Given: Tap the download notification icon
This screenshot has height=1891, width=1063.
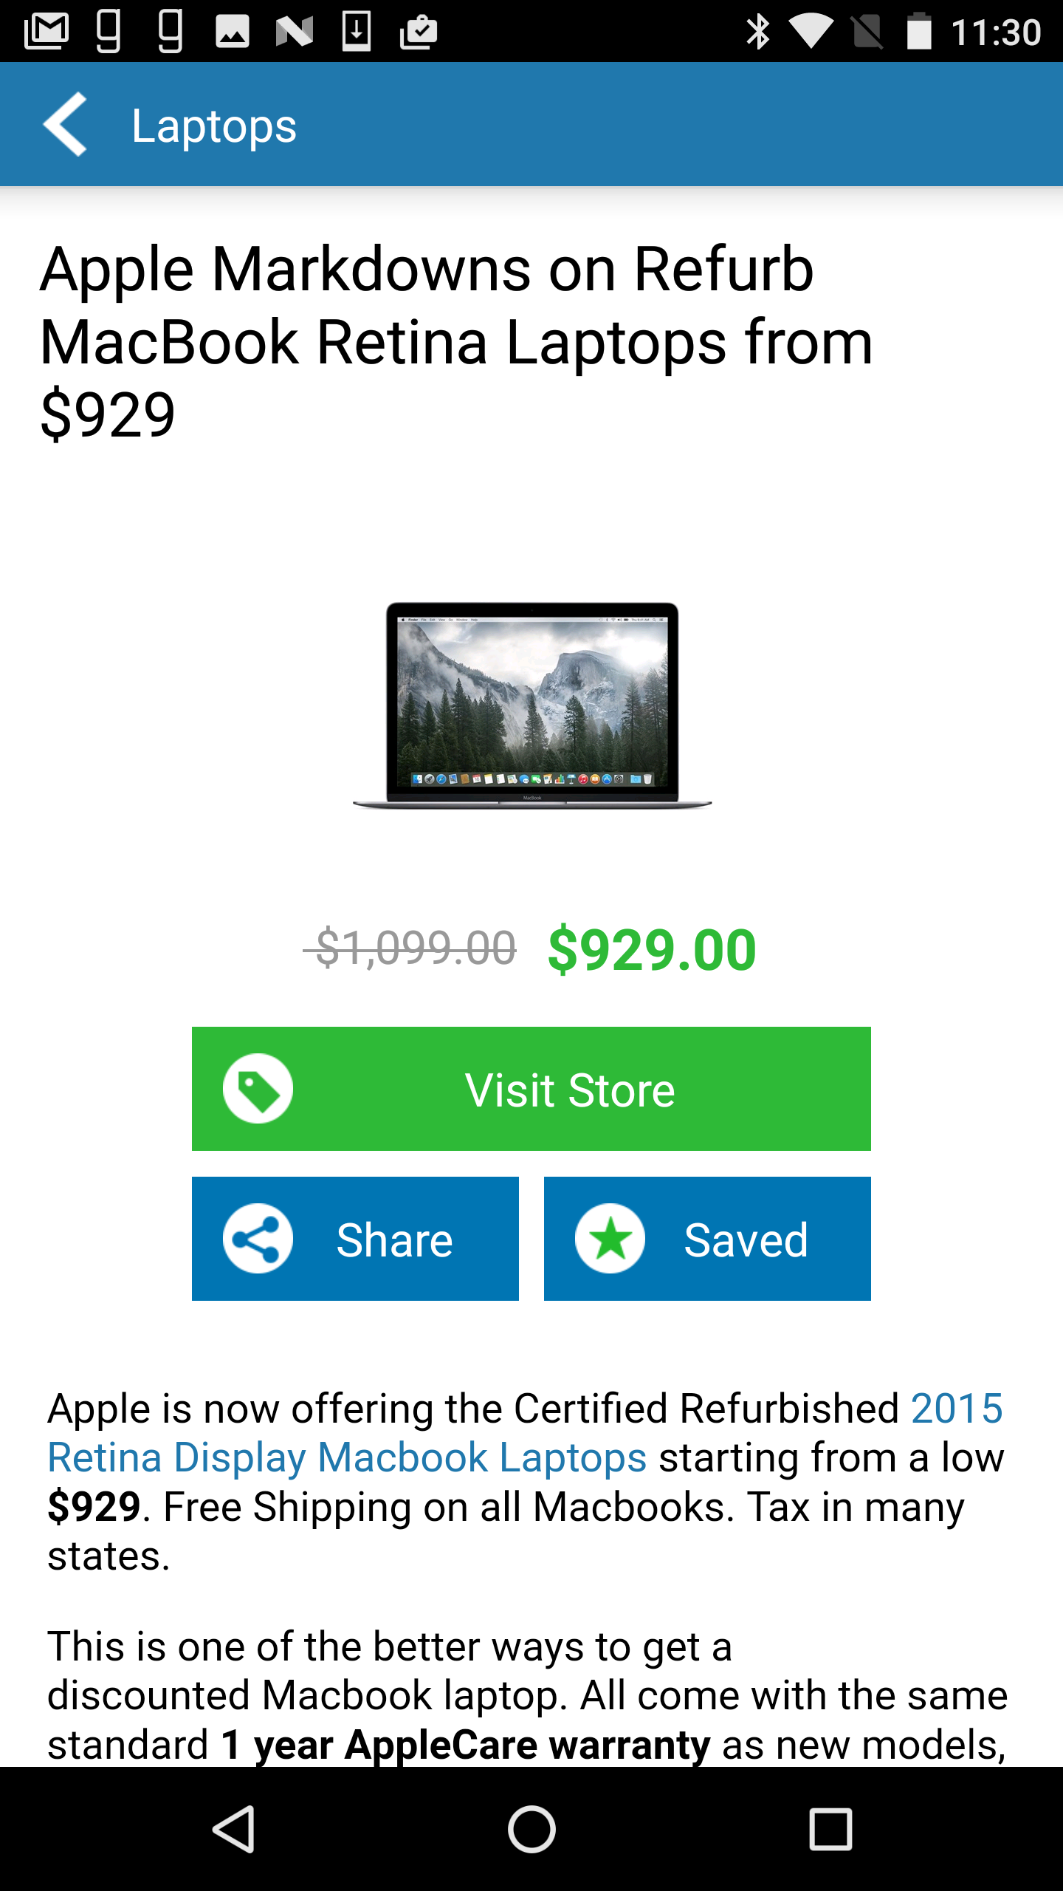Looking at the screenshot, I should coord(357,33).
